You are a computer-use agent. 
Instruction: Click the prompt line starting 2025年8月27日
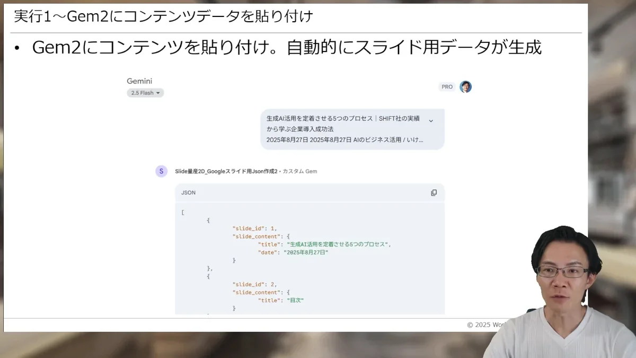[x=345, y=140]
